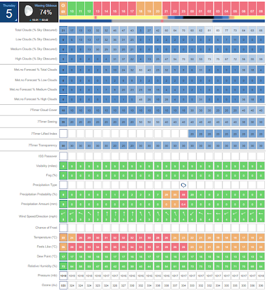
Task: Click the red 0.4 precipitation amount cell
Action: click(183, 204)
